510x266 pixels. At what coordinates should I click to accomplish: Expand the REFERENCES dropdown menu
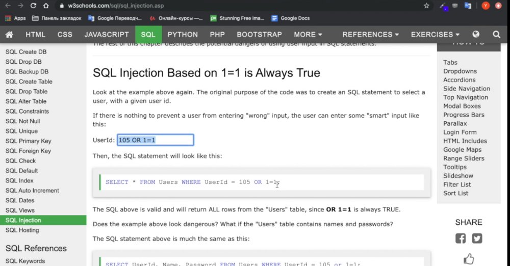[x=370, y=35]
